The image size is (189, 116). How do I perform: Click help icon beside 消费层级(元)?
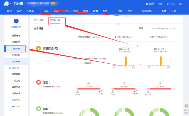click(60, 49)
